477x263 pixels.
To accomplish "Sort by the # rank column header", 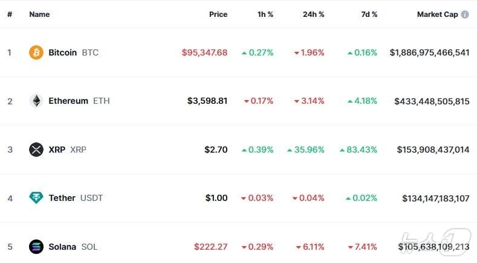I will [10, 14].
